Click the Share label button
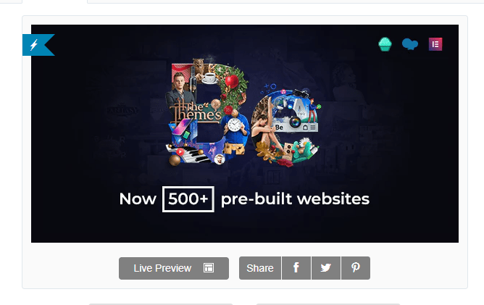The image size is (484, 305). point(260,268)
